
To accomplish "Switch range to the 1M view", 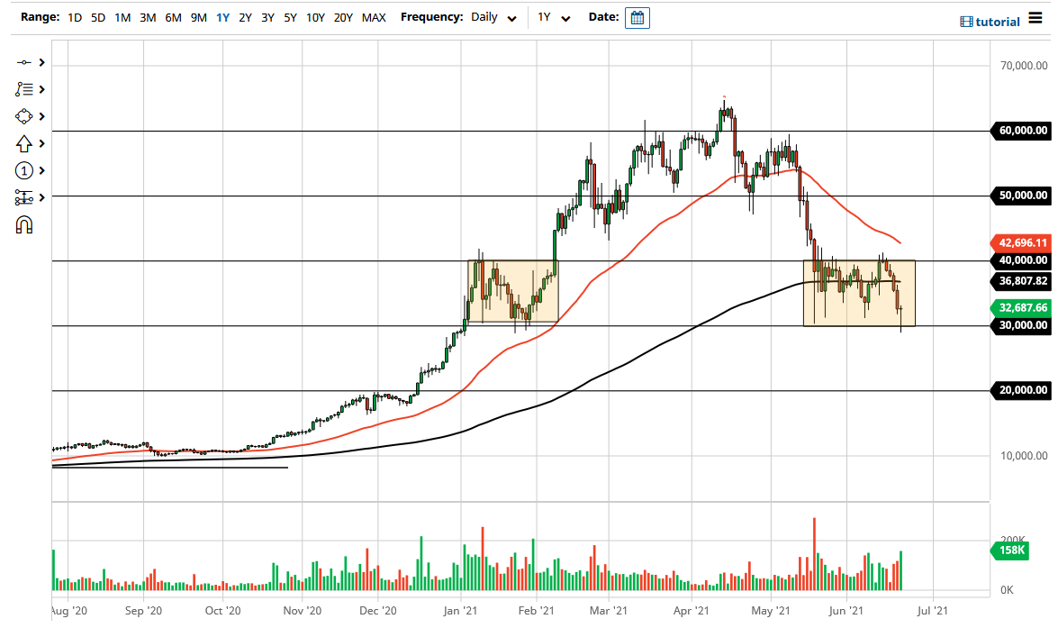I will 122,16.
